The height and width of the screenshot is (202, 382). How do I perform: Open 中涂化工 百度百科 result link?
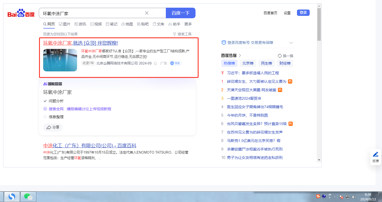[x=90, y=146]
